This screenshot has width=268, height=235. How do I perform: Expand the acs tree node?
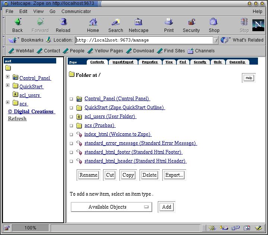pyautogui.click(x=7, y=102)
